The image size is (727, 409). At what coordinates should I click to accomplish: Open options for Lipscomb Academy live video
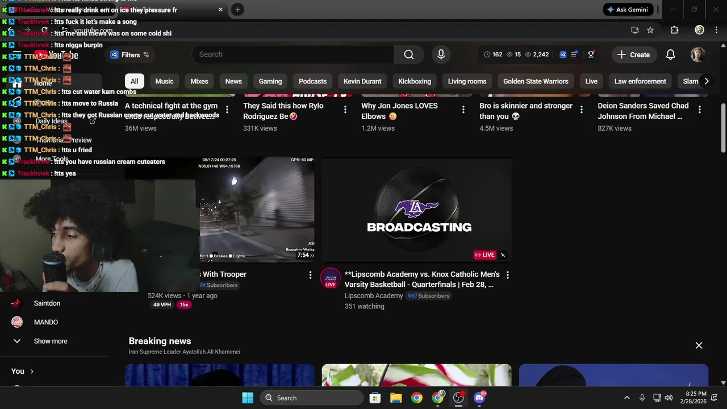508,275
